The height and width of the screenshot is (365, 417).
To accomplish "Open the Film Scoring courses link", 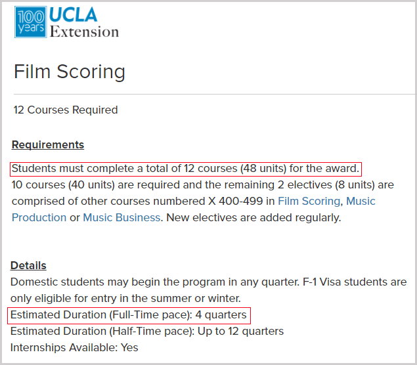I will coord(309,202).
